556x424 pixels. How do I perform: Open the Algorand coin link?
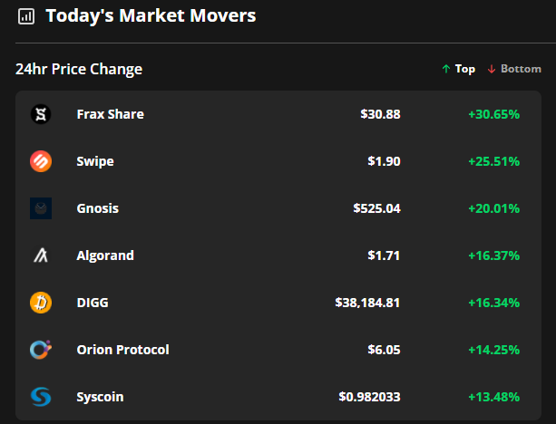(x=105, y=255)
